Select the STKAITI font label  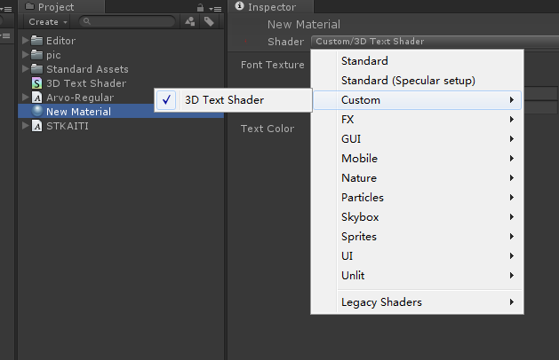click(x=68, y=126)
